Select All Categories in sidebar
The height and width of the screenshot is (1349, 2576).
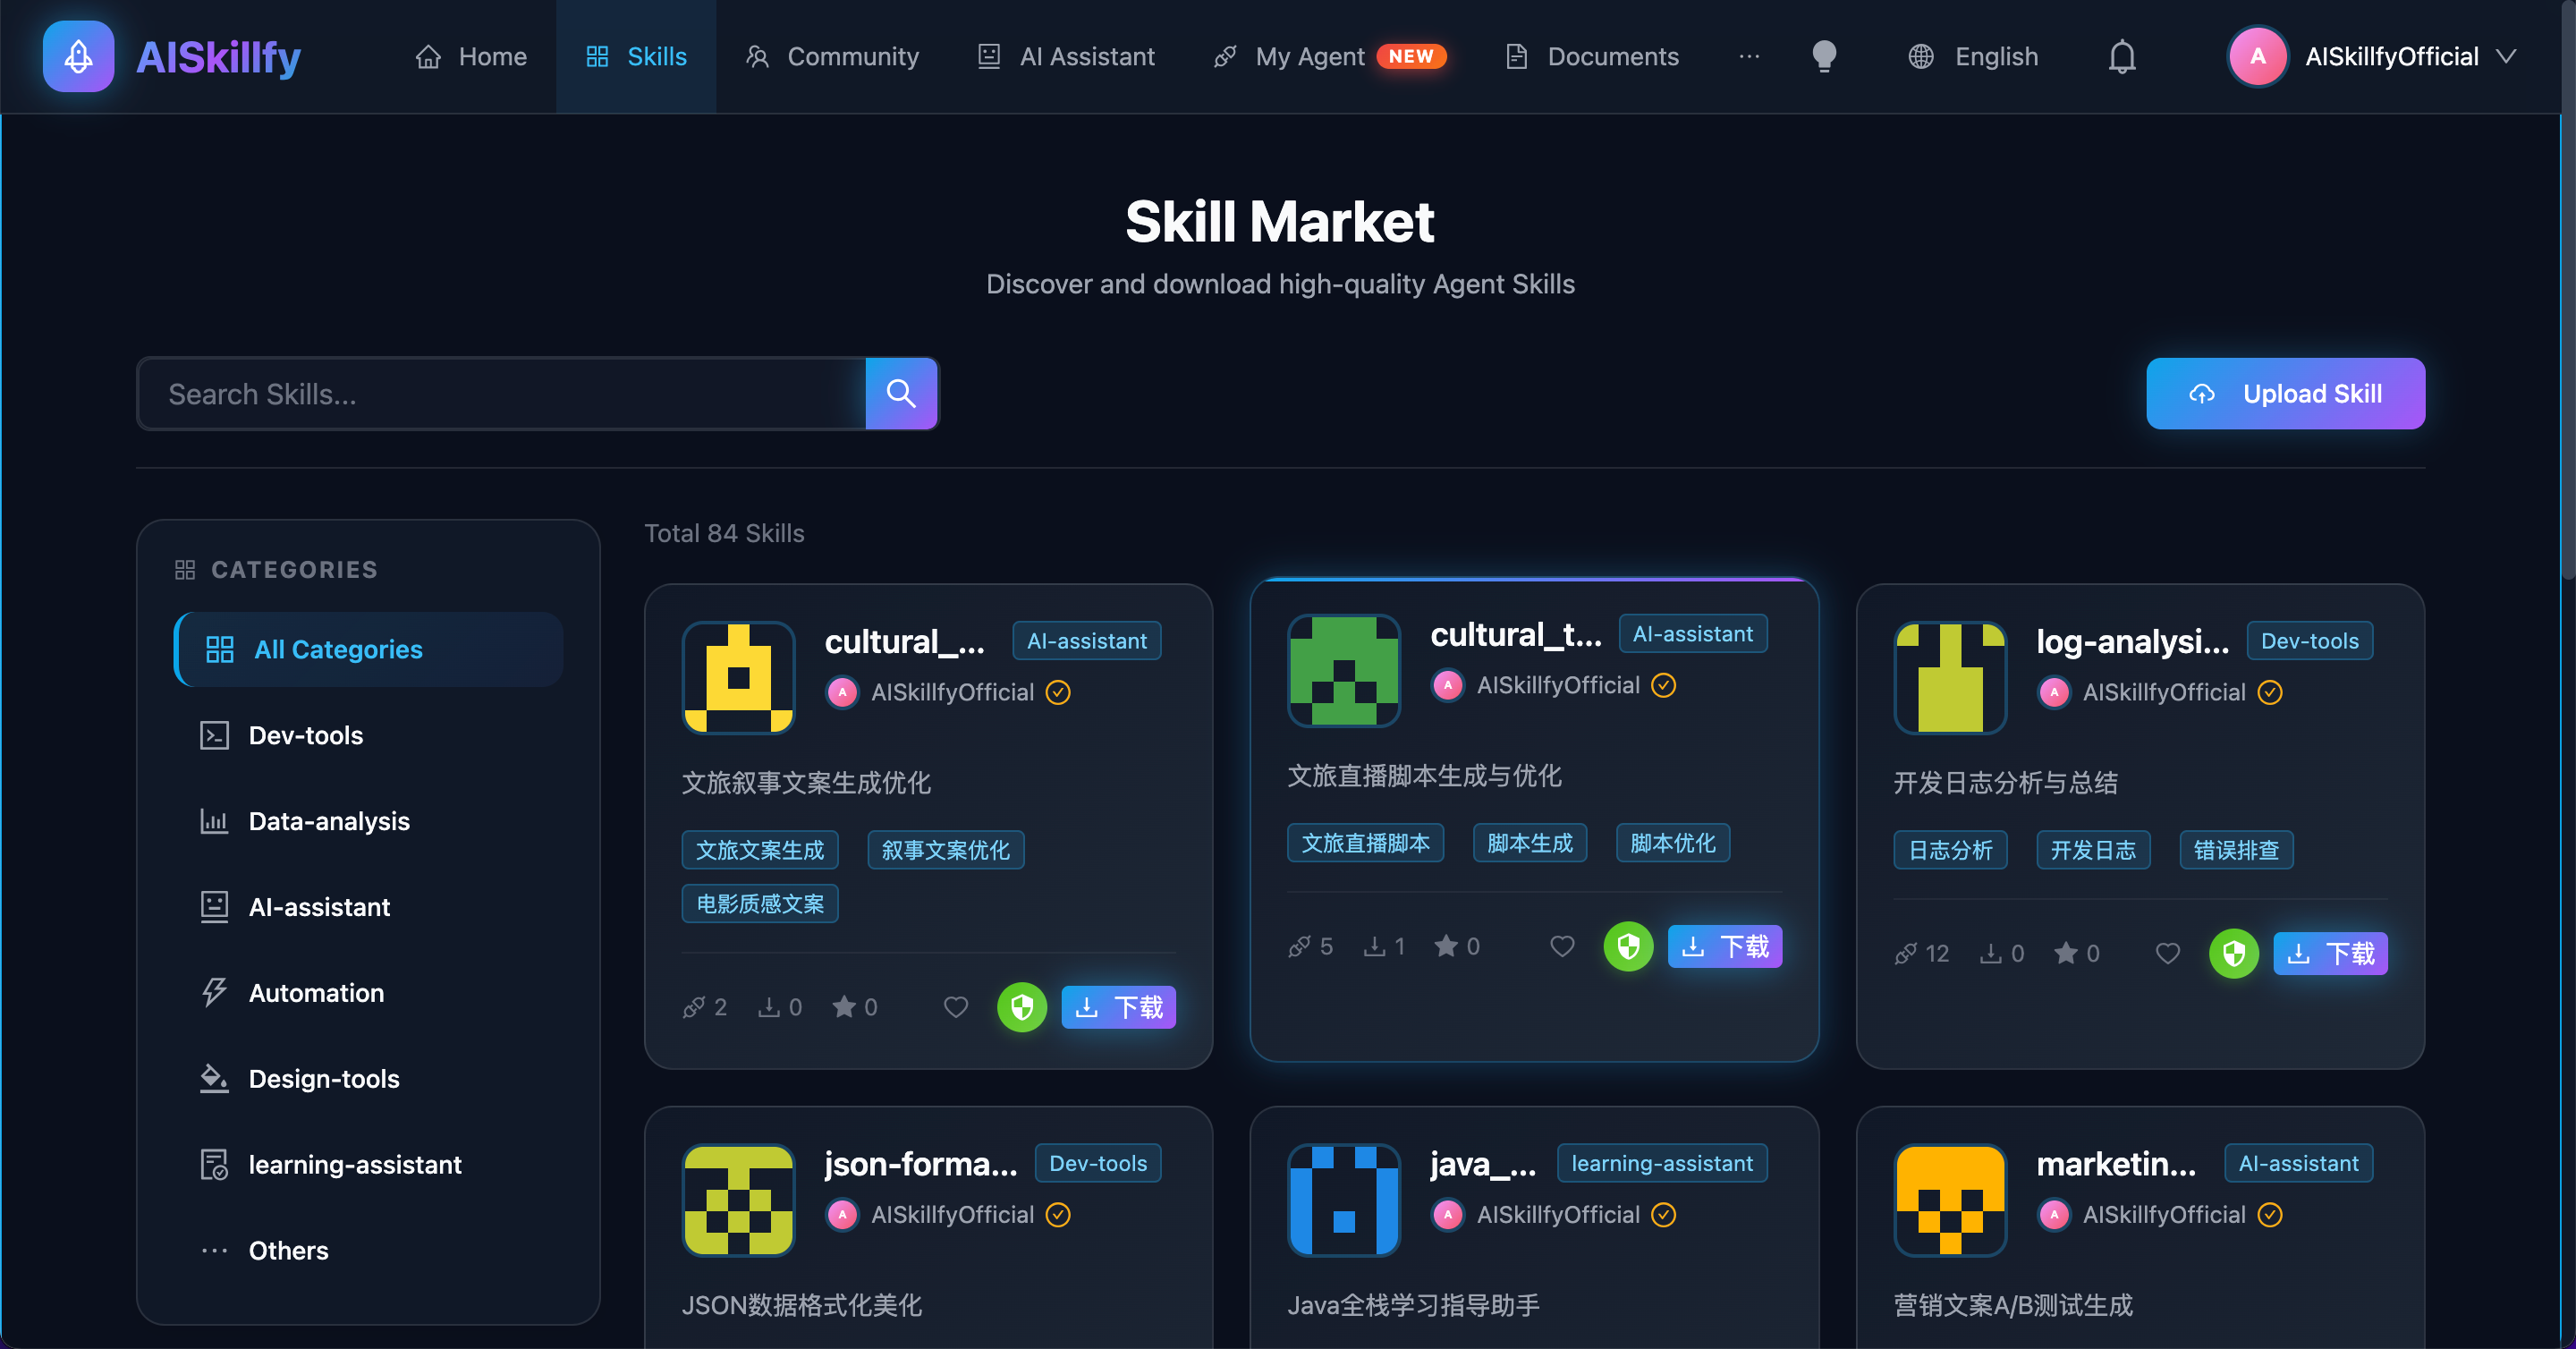click(x=369, y=649)
